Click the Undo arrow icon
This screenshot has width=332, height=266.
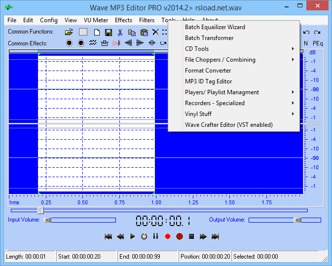306,32
